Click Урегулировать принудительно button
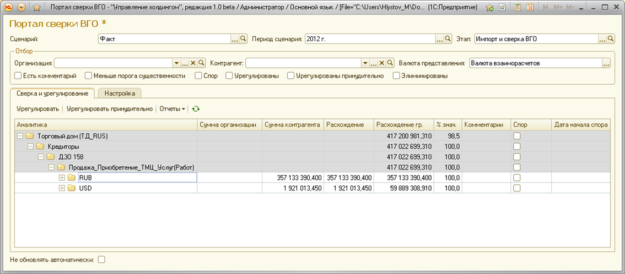625x274 pixels. 109,109
